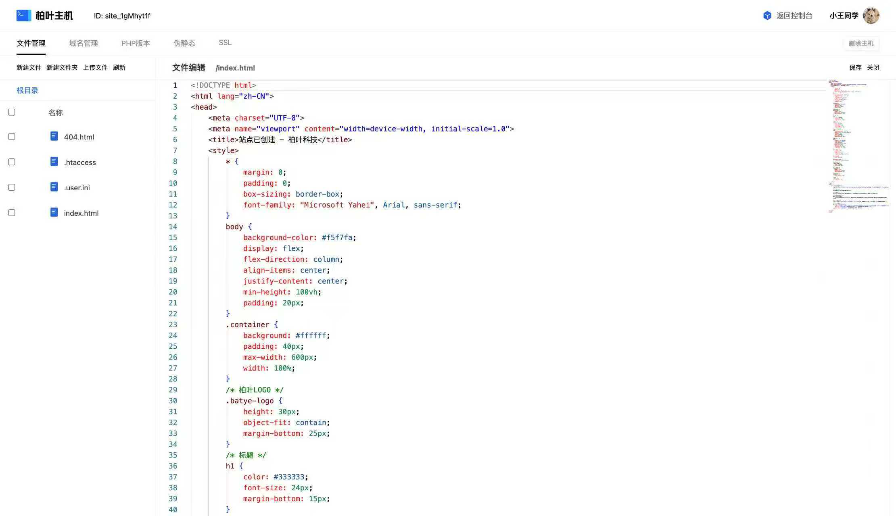Go to the SSL tab
Viewport: 896px width, 516px height.
point(225,43)
